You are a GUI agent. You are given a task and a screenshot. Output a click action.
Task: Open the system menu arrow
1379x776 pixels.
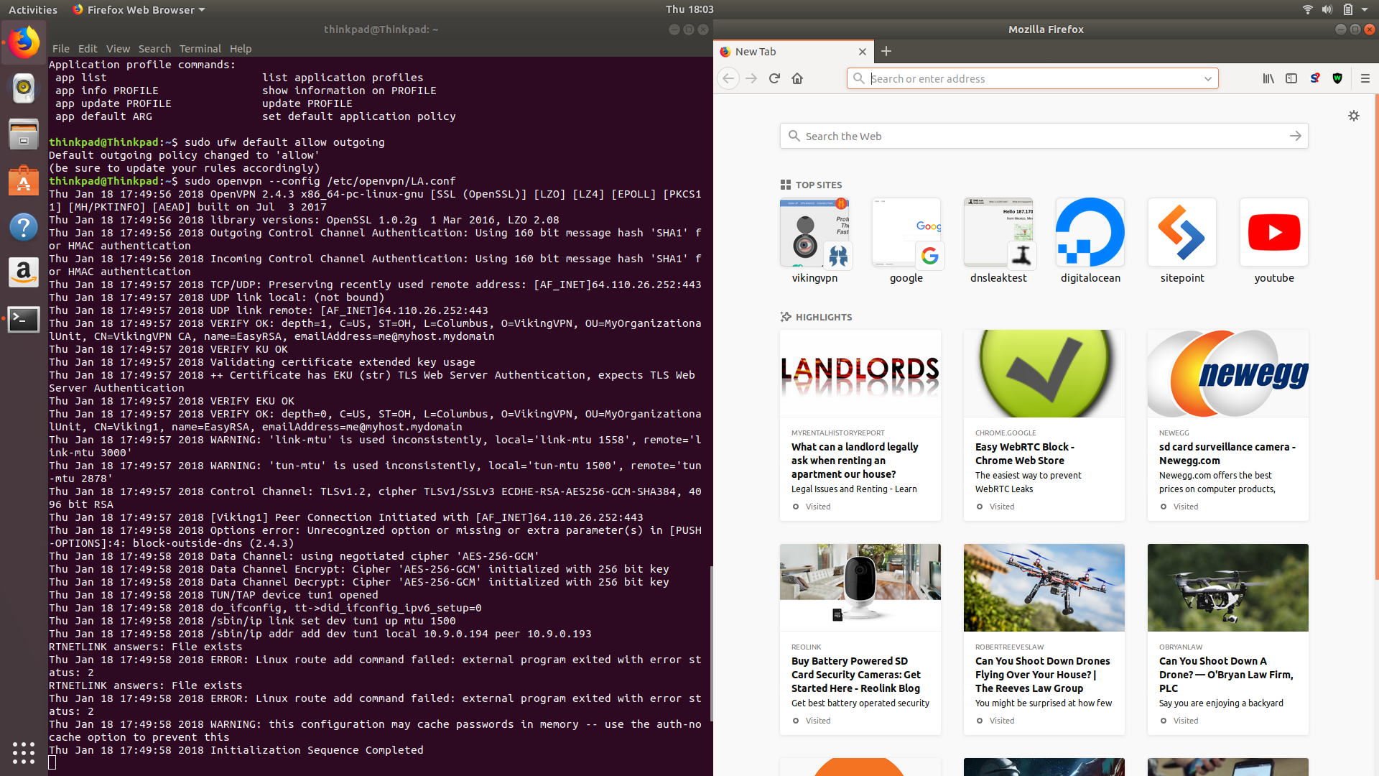(1365, 9)
